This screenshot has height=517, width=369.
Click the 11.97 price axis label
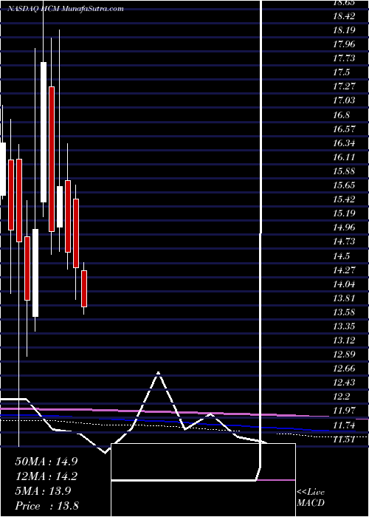click(344, 410)
